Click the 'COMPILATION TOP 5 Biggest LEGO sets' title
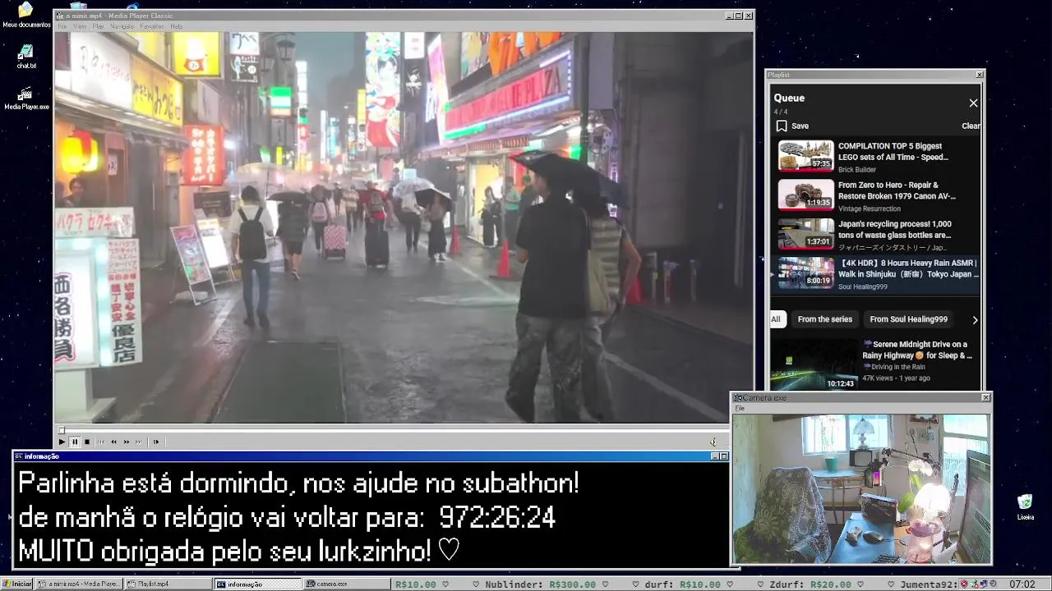Screen dimensions: 1052x591 (x=893, y=151)
